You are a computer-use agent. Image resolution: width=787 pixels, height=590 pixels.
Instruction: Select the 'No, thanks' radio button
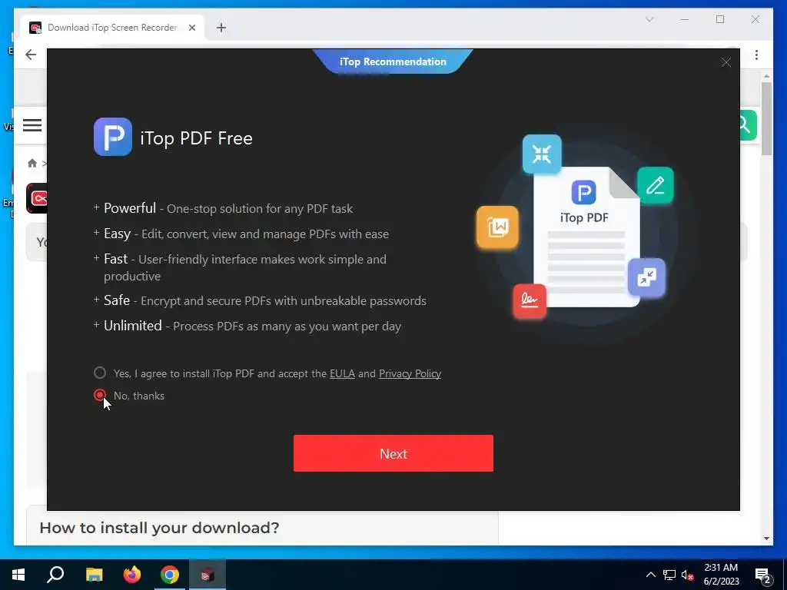click(100, 396)
